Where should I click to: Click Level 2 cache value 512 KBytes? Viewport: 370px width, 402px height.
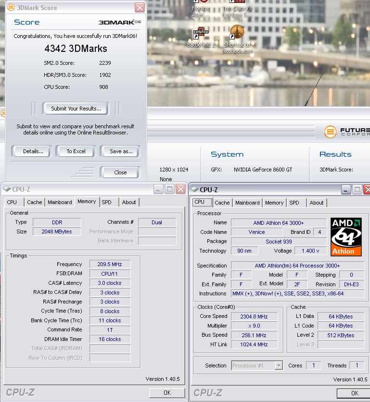coord(341,335)
